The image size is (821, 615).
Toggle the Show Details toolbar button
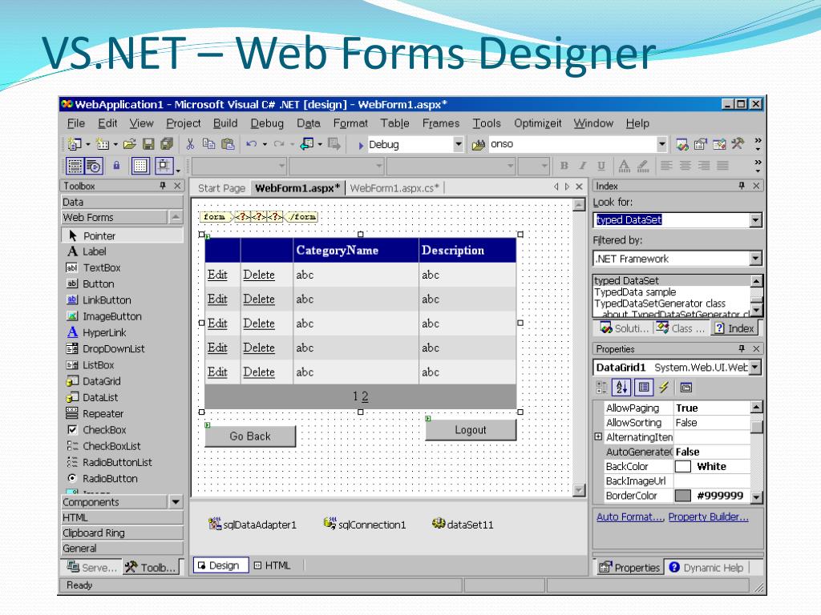[x=94, y=166]
